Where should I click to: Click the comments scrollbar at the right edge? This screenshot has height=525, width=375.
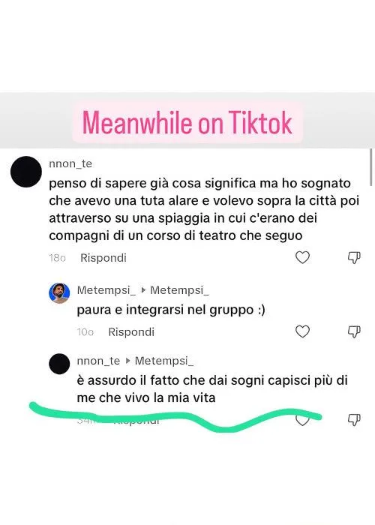point(372,166)
